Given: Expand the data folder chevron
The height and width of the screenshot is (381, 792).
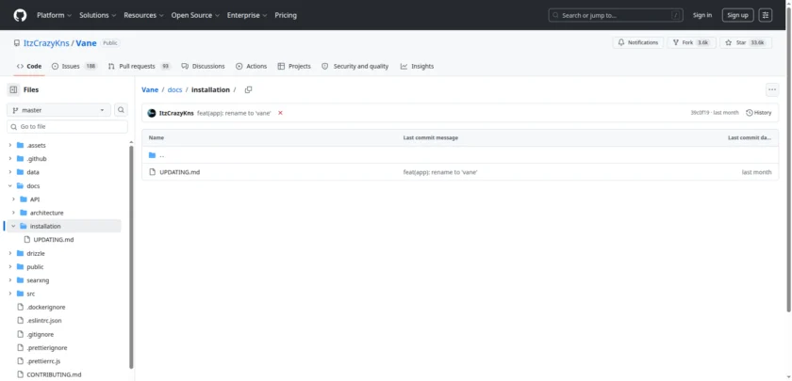Looking at the screenshot, I should [x=10, y=172].
